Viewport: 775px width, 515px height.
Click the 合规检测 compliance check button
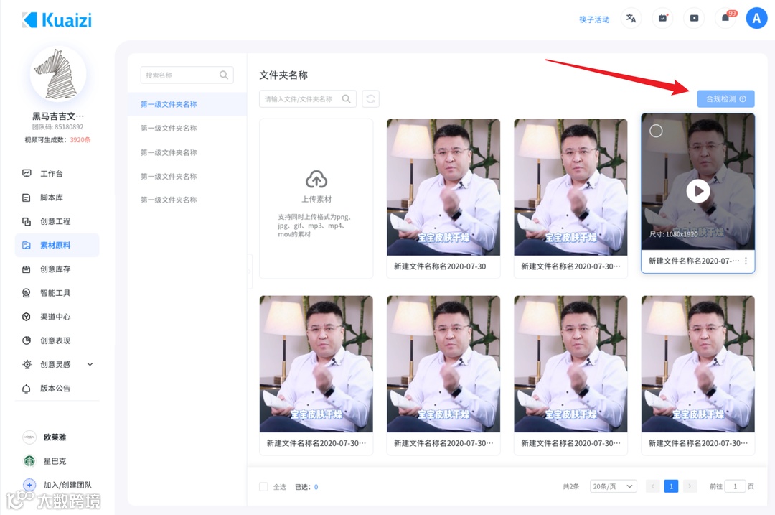point(725,98)
